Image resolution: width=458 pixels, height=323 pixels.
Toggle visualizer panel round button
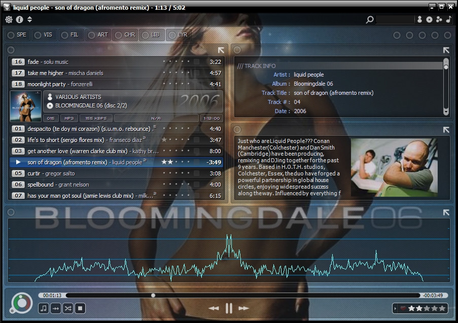pyautogui.click(x=11, y=212)
